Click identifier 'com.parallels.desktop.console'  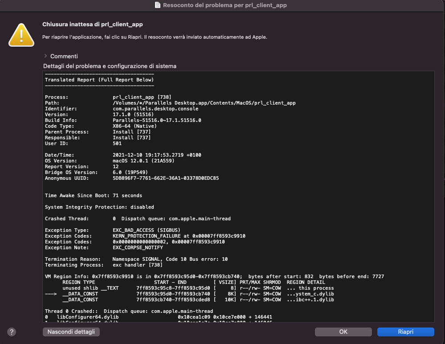click(155, 109)
